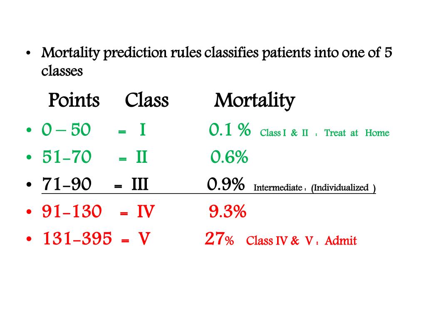Click the red '27%' mortality value
The width and height of the screenshot is (426, 319).
pyautogui.click(x=219, y=239)
